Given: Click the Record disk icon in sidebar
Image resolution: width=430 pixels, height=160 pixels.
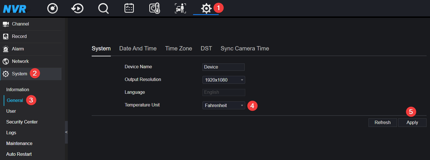Looking at the screenshot, I should click(6, 37).
